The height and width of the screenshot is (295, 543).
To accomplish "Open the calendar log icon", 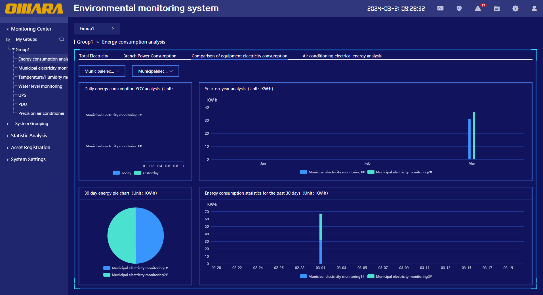I will pyautogui.click(x=496, y=8).
